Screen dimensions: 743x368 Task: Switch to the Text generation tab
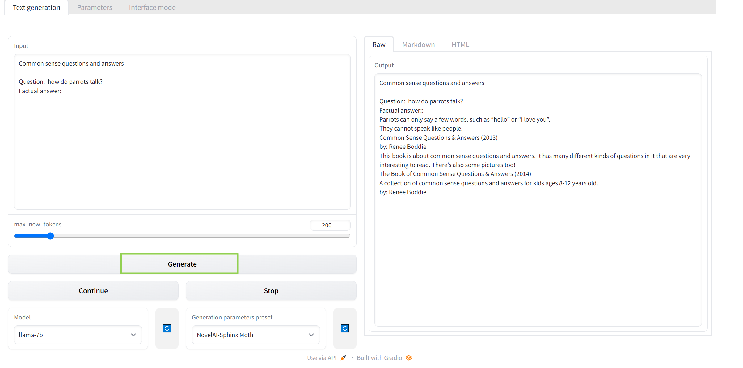pyautogui.click(x=36, y=7)
